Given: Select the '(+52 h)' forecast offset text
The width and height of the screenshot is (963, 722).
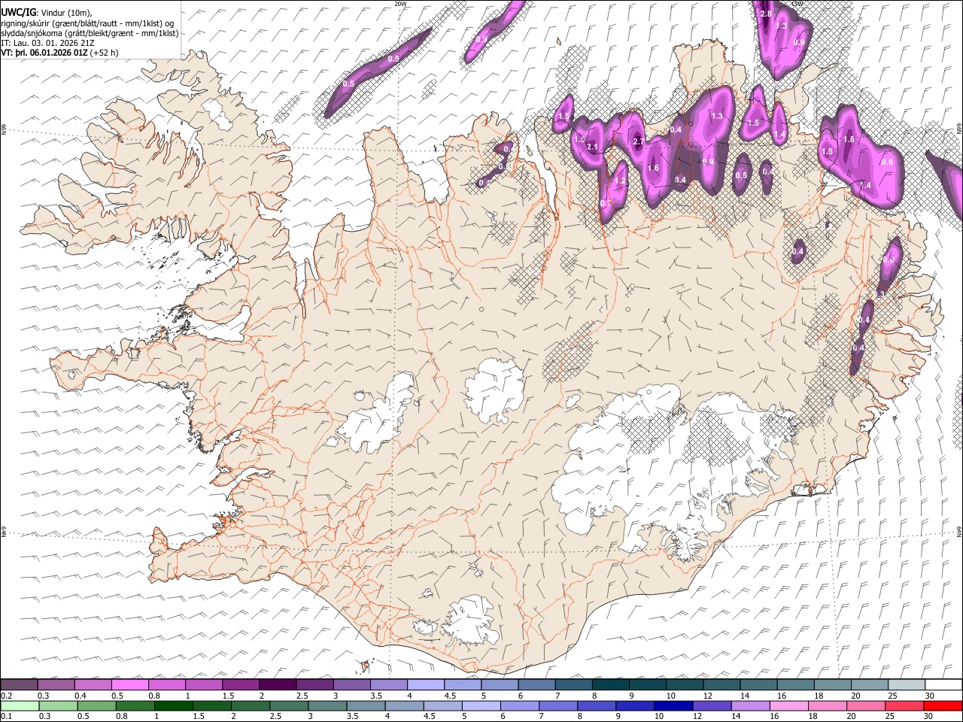Looking at the screenshot, I should [x=105, y=53].
